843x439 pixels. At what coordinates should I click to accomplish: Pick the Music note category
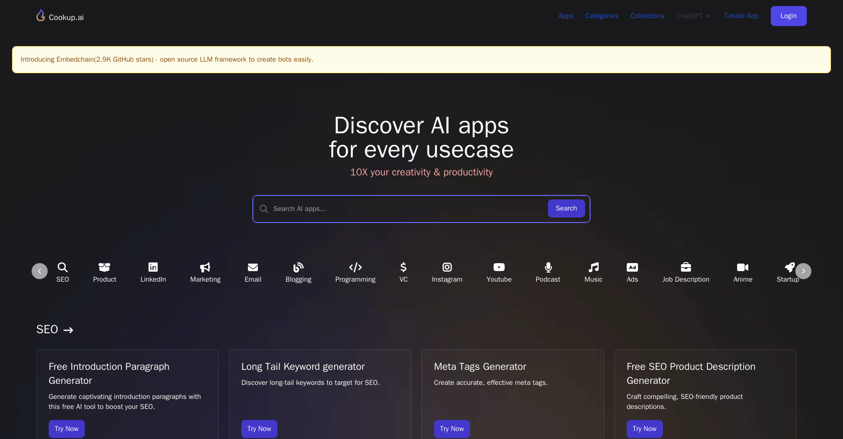point(594,268)
